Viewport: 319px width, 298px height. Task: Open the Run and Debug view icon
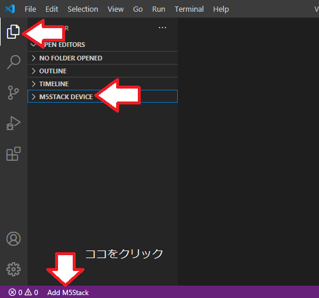[x=13, y=123]
